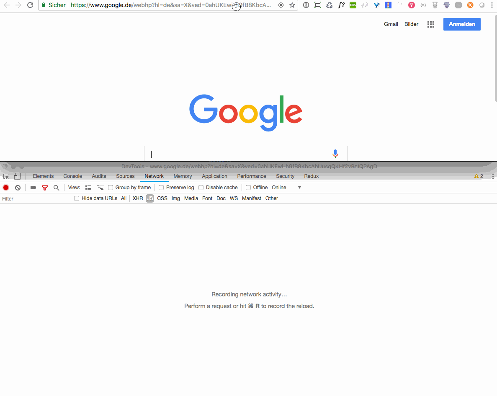Show the overview waterfall view

point(100,188)
